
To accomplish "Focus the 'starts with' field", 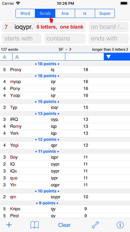I will [22, 38].
